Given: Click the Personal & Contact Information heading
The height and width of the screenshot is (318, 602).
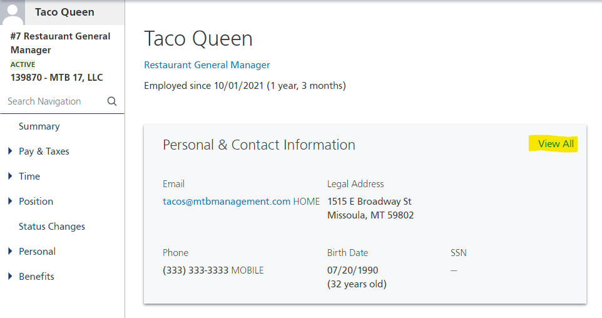Looking at the screenshot, I should pos(259,145).
